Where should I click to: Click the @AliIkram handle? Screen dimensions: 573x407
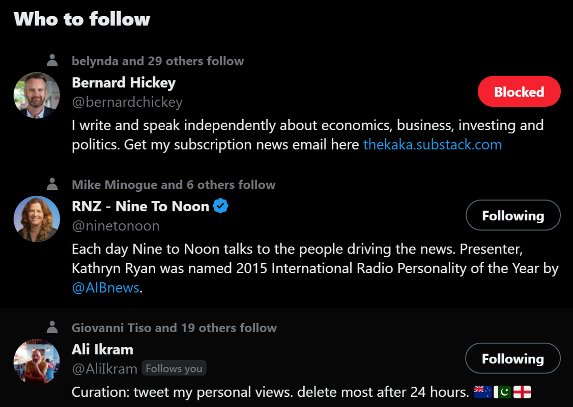(105, 369)
